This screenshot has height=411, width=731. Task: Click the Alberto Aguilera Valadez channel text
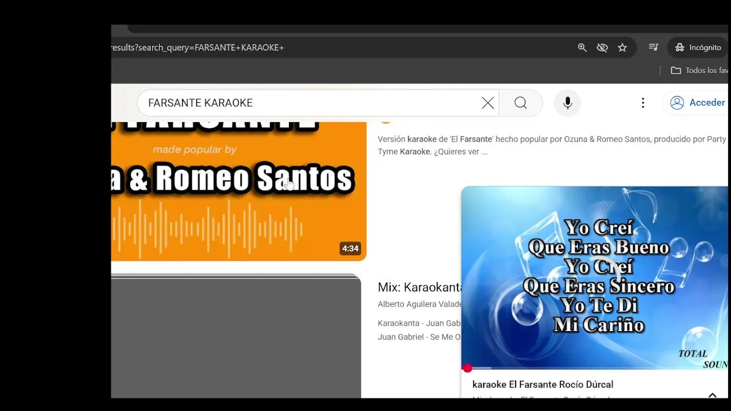420,304
